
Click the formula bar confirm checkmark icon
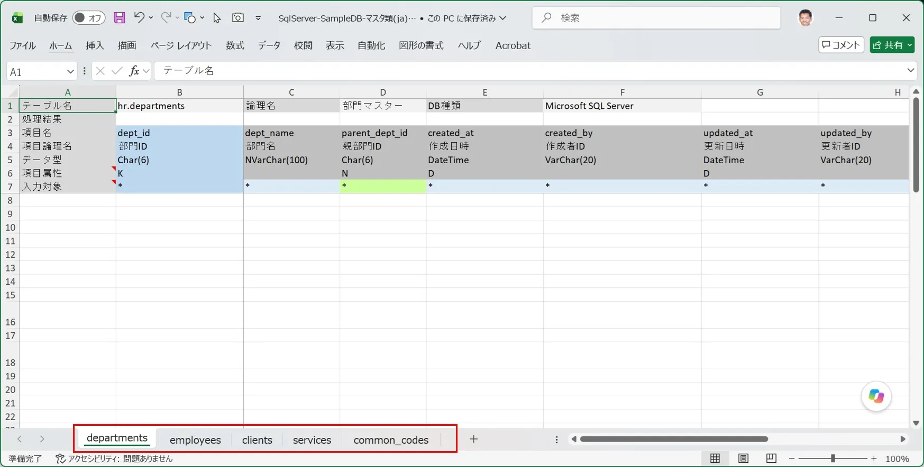click(x=117, y=71)
